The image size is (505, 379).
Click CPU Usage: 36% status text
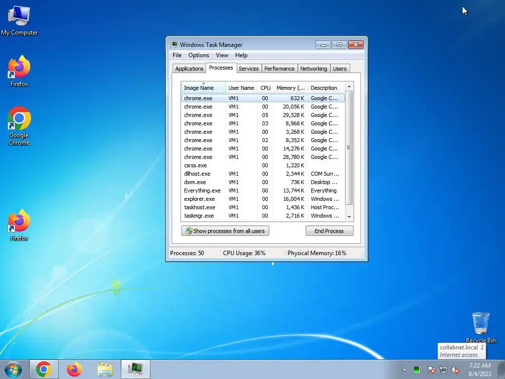pyautogui.click(x=244, y=253)
